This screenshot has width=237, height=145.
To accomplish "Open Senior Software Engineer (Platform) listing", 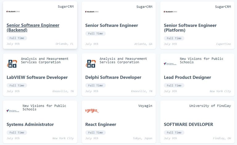I will point(190,28).
